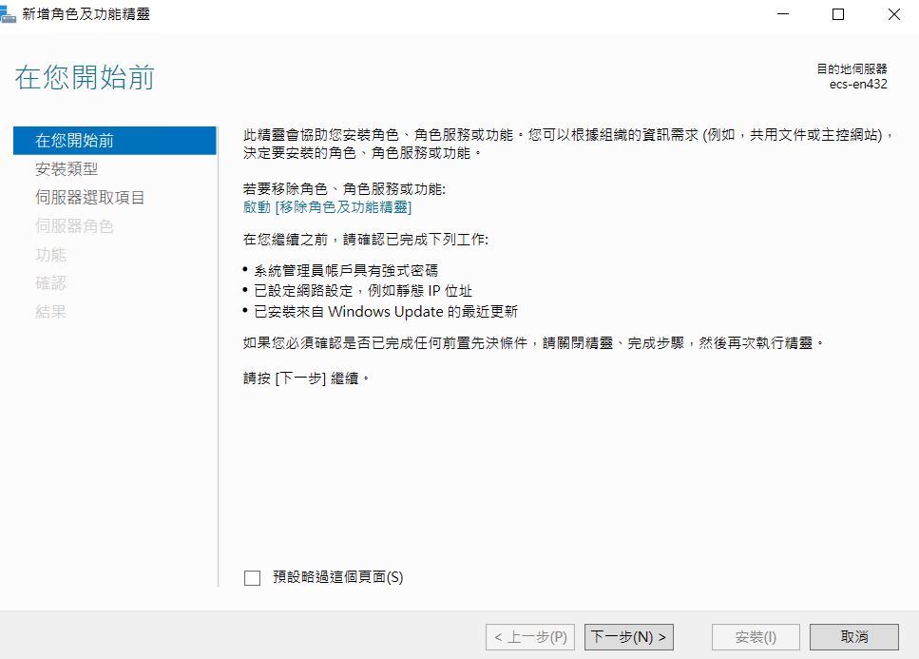
Task: Click the 在您開始前 page heading
Action: [85, 77]
